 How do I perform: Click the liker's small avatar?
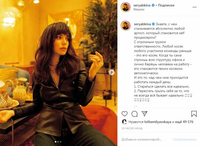point(125,122)
